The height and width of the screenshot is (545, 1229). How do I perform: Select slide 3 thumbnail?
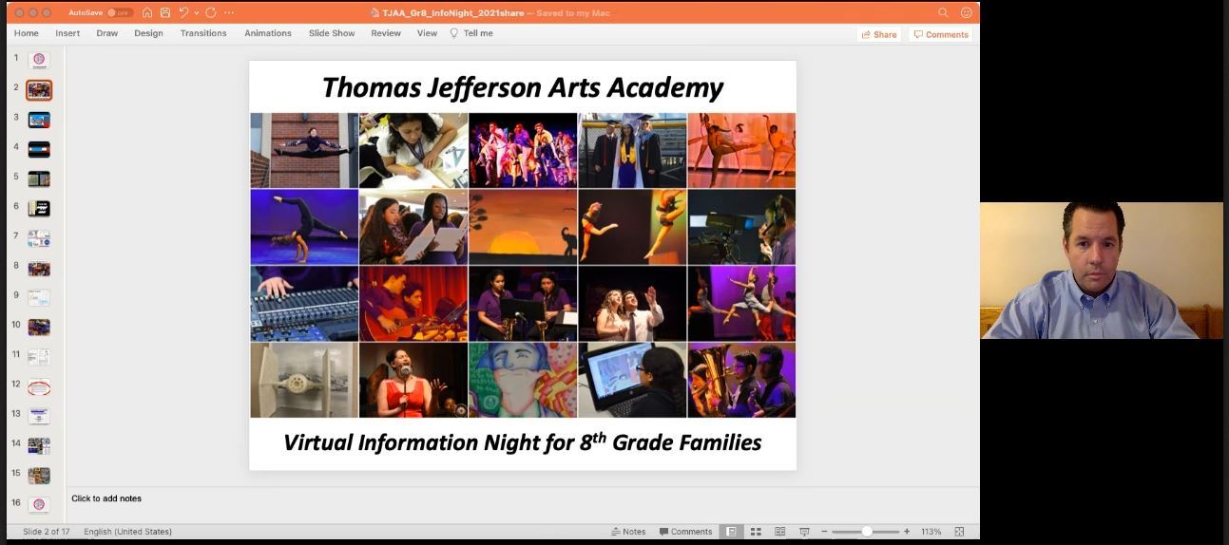pos(39,120)
